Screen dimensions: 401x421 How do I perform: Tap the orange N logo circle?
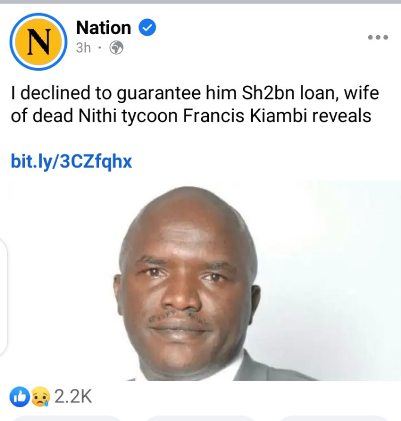tap(38, 42)
